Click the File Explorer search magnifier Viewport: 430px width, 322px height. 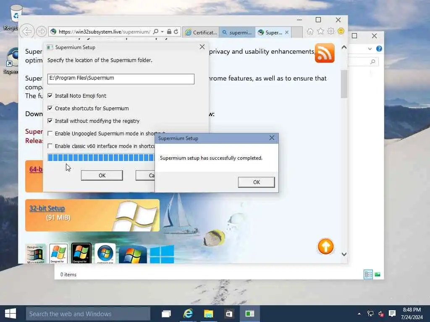tap(372, 62)
